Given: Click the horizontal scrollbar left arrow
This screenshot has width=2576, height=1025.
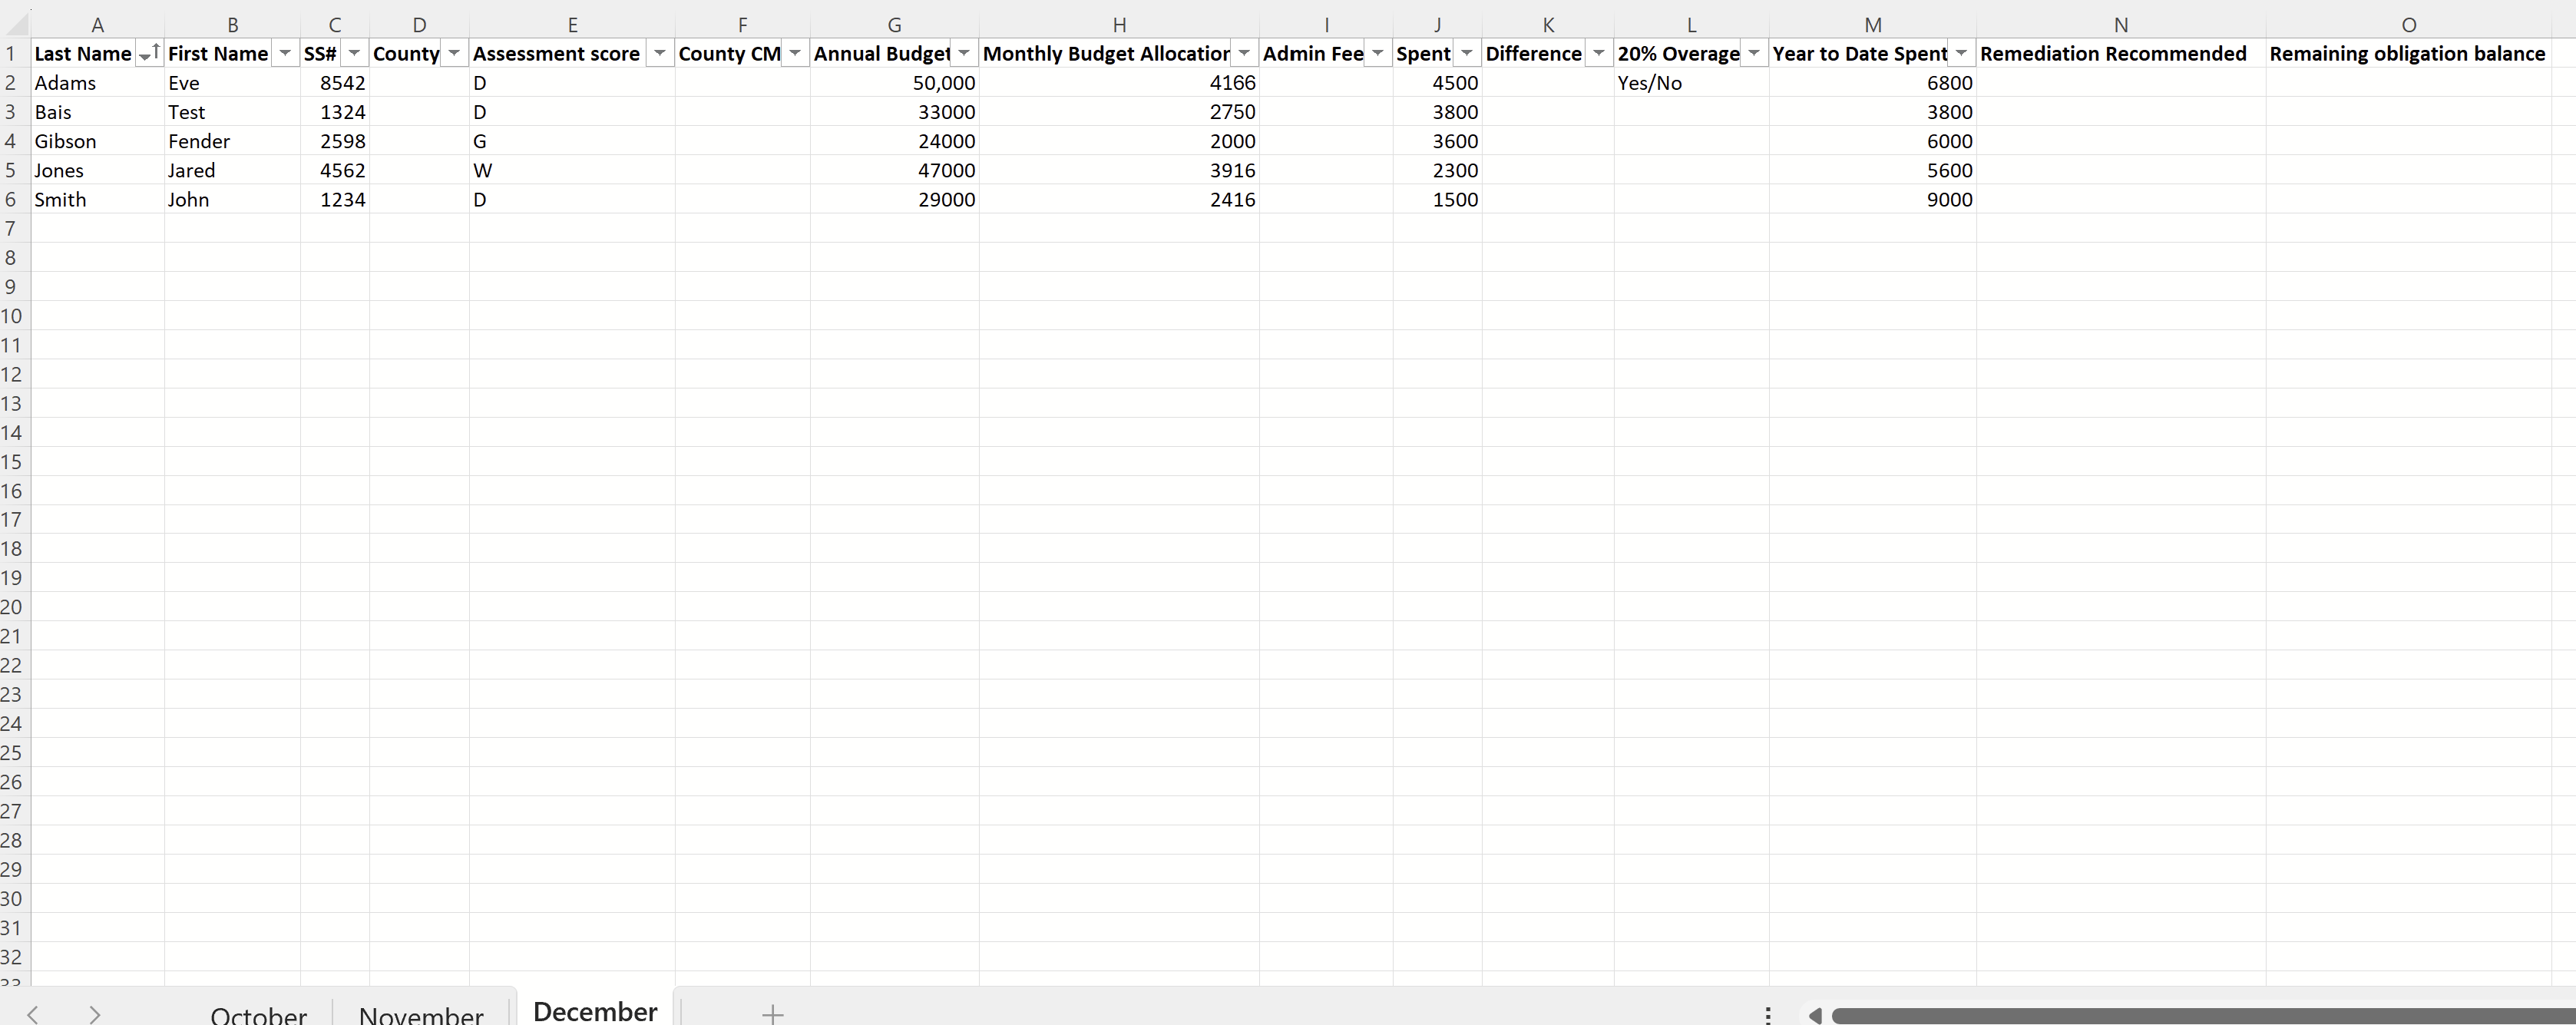Looking at the screenshot, I should (1815, 1016).
